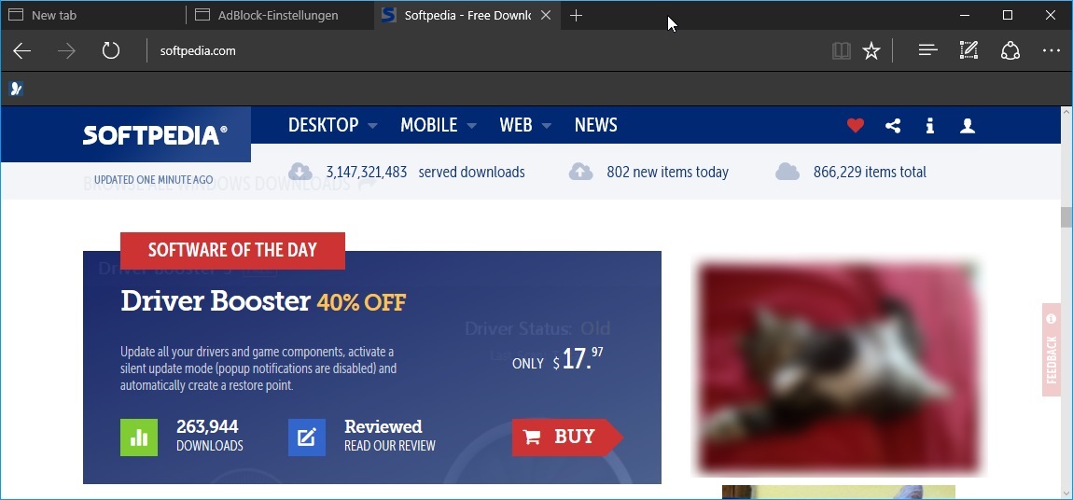This screenshot has width=1073, height=500.
Task: Open the Hub lines icon
Action: tap(928, 50)
